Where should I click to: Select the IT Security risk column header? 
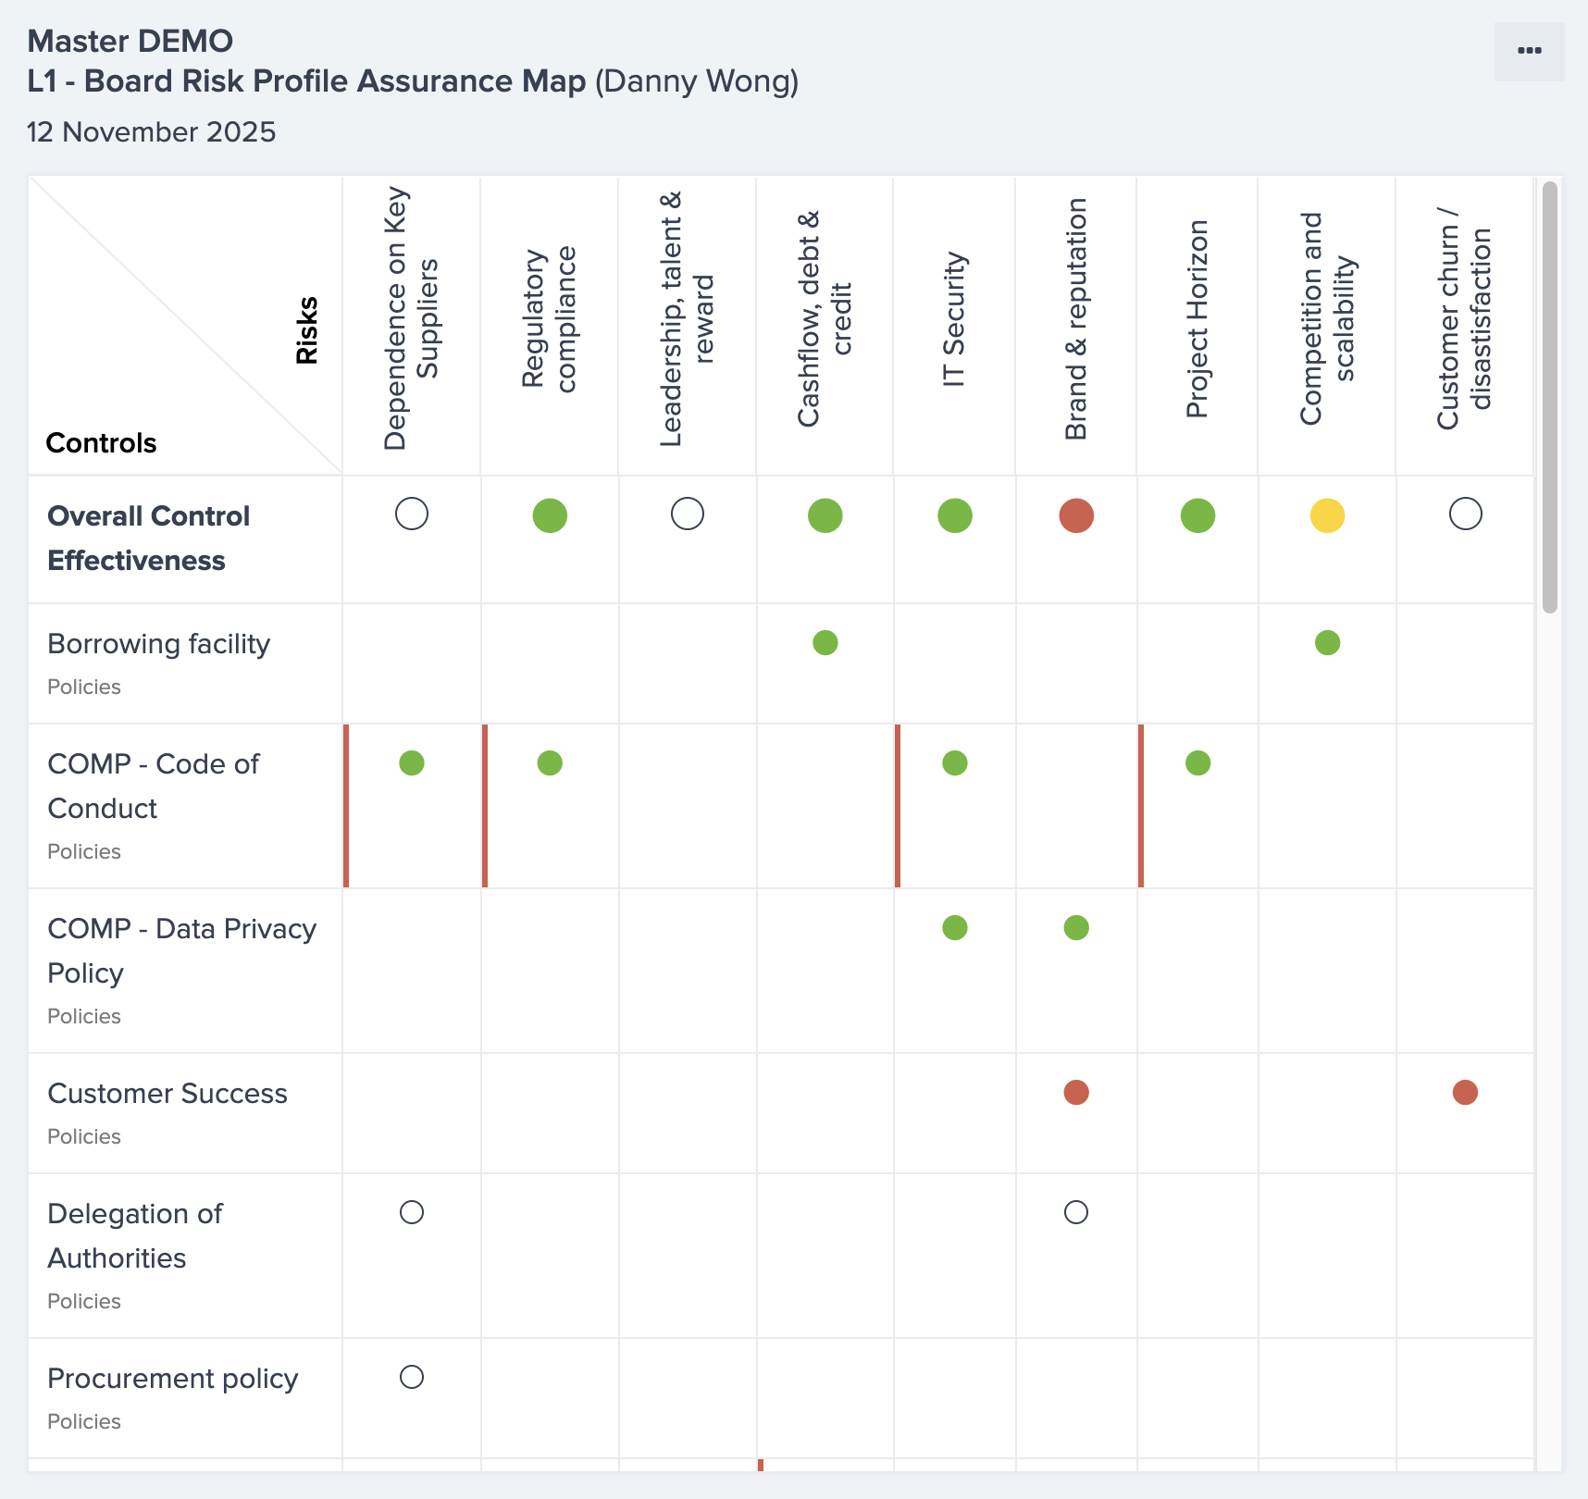(x=954, y=319)
